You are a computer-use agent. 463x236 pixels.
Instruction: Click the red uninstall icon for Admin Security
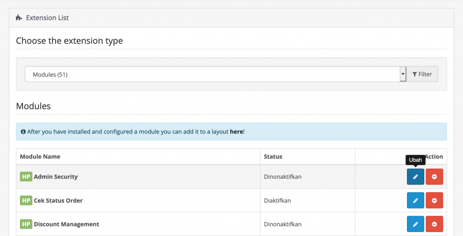point(434,177)
